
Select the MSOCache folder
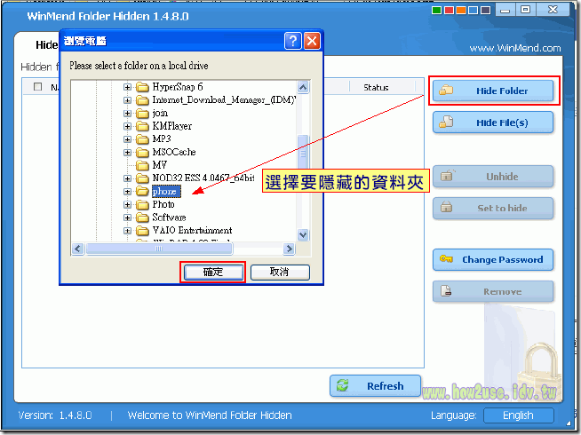[x=174, y=152]
